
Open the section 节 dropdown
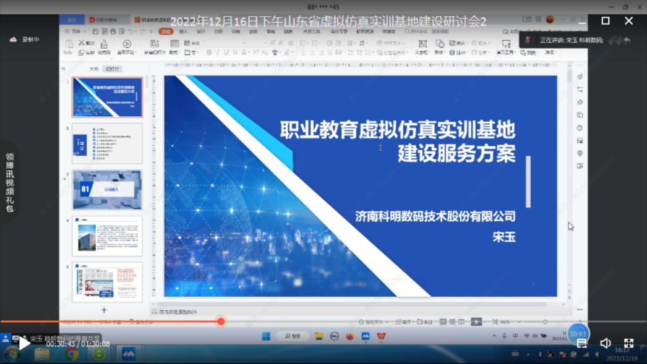(191, 53)
